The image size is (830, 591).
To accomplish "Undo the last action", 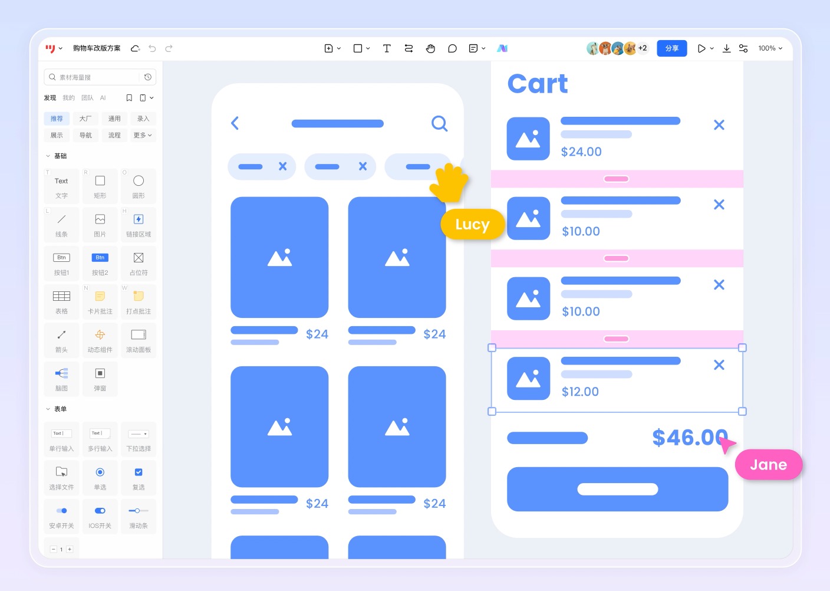I will (152, 48).
